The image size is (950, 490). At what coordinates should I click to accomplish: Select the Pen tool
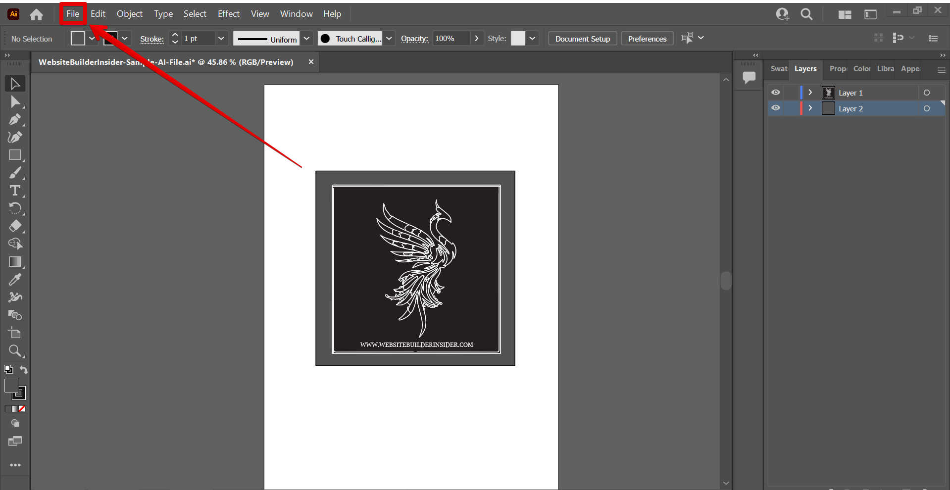point(14,119)
